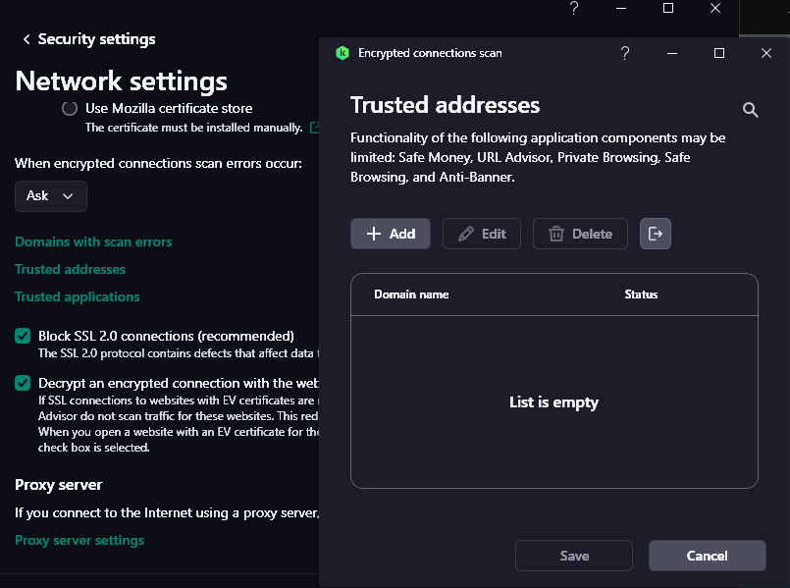The width and height of the screenshot is (790, 588).
Task: Open Domains with scan errors
Action: point(93,241)
